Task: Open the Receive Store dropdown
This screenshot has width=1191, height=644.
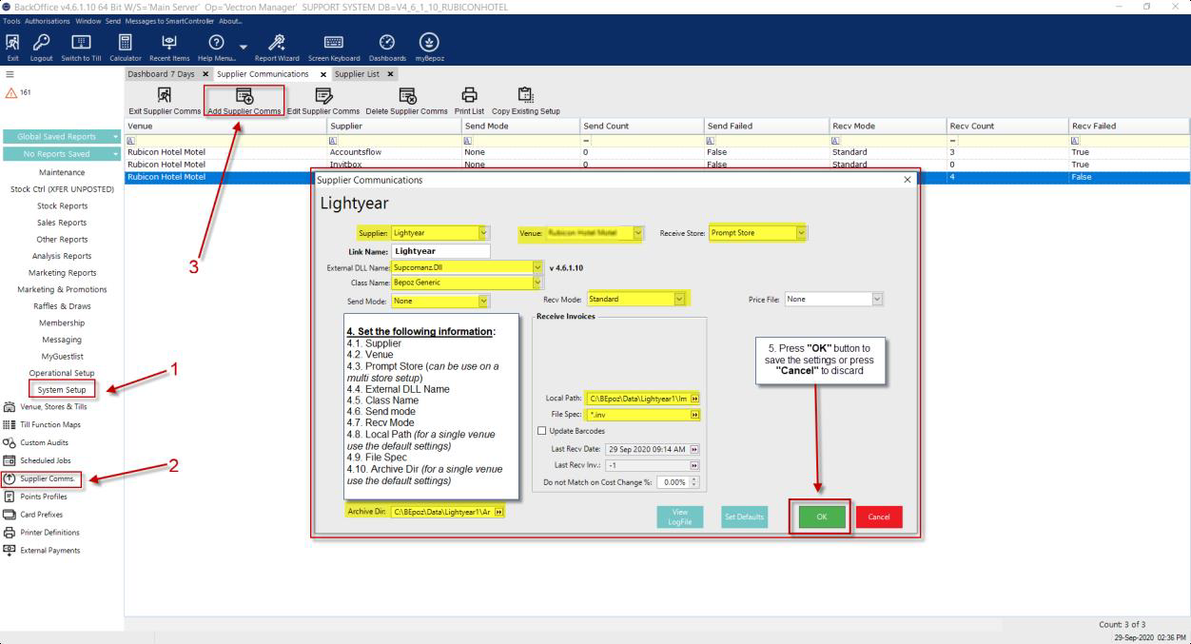Action: (801, 232)
